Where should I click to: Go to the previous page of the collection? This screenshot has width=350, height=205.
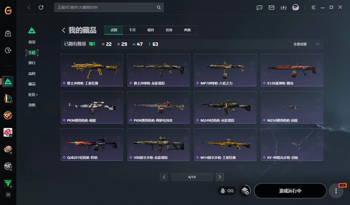[164, 177]
